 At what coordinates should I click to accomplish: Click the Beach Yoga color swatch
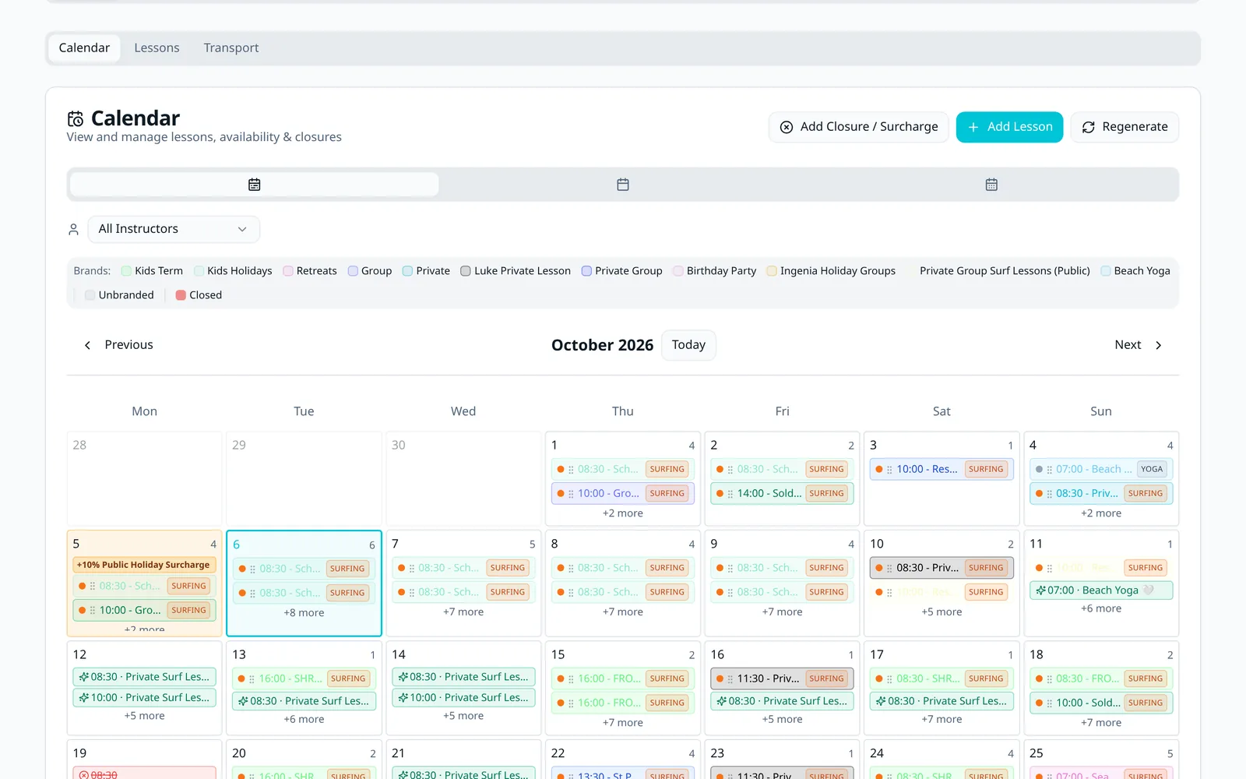tap(1106, 271)
